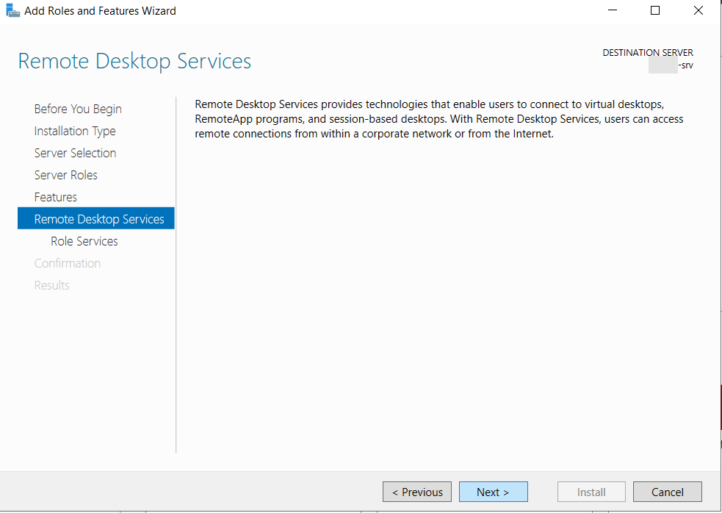Select the Installation Type step
722x513 pixels.
pyautogui.click(x=75, y=132)
